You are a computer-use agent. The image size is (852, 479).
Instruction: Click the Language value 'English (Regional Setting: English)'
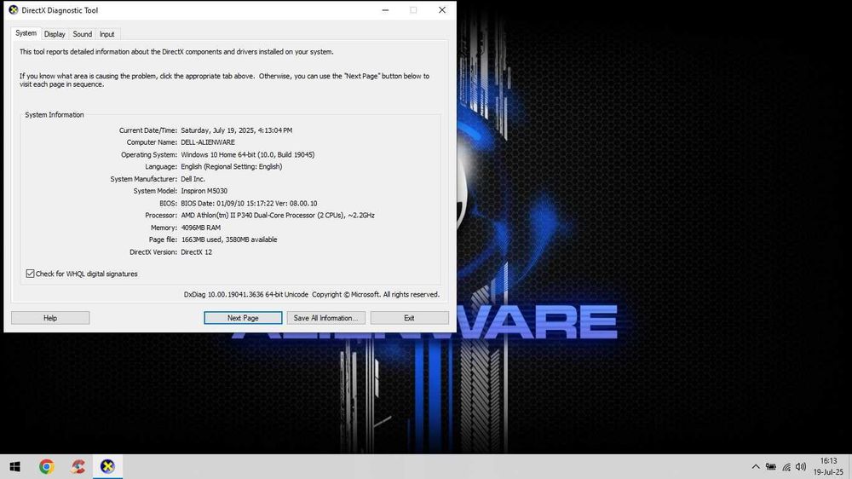pos(232,166)
